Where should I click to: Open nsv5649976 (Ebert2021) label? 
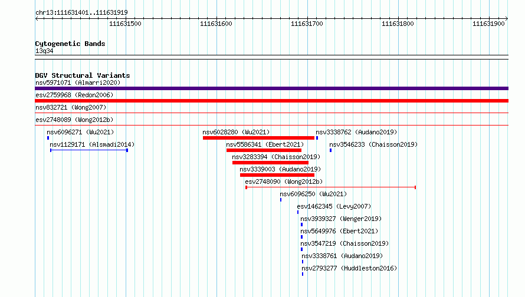click(x=339, y=231)
